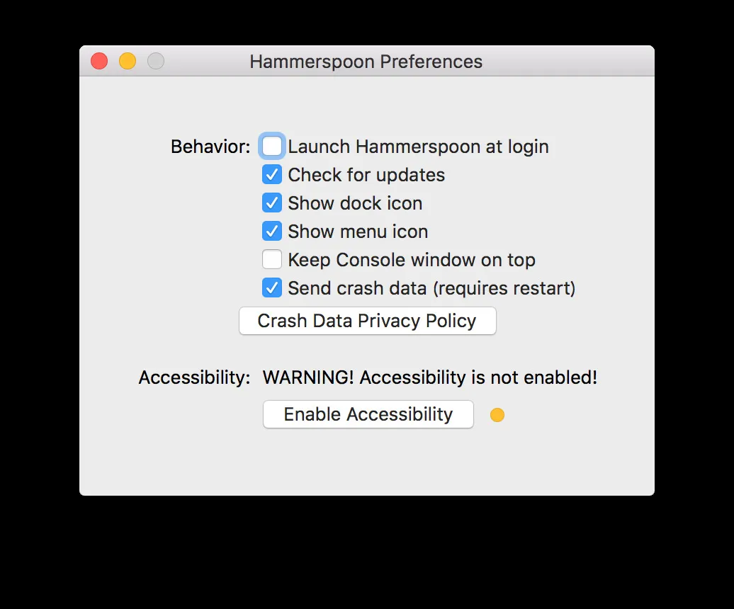Screen dimensions: 734x609
Task: Click the "Show dock icon" text label
Action: [354, 203]
